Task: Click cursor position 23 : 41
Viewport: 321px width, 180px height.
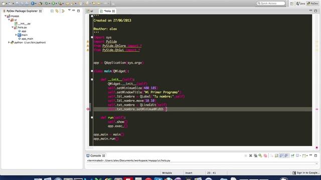Action: (x=212, y=173)
